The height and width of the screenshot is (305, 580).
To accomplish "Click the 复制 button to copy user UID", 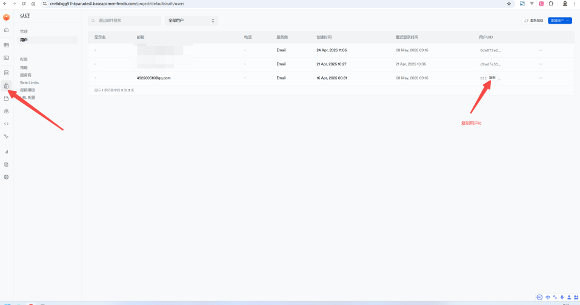I will click(492, 78).
